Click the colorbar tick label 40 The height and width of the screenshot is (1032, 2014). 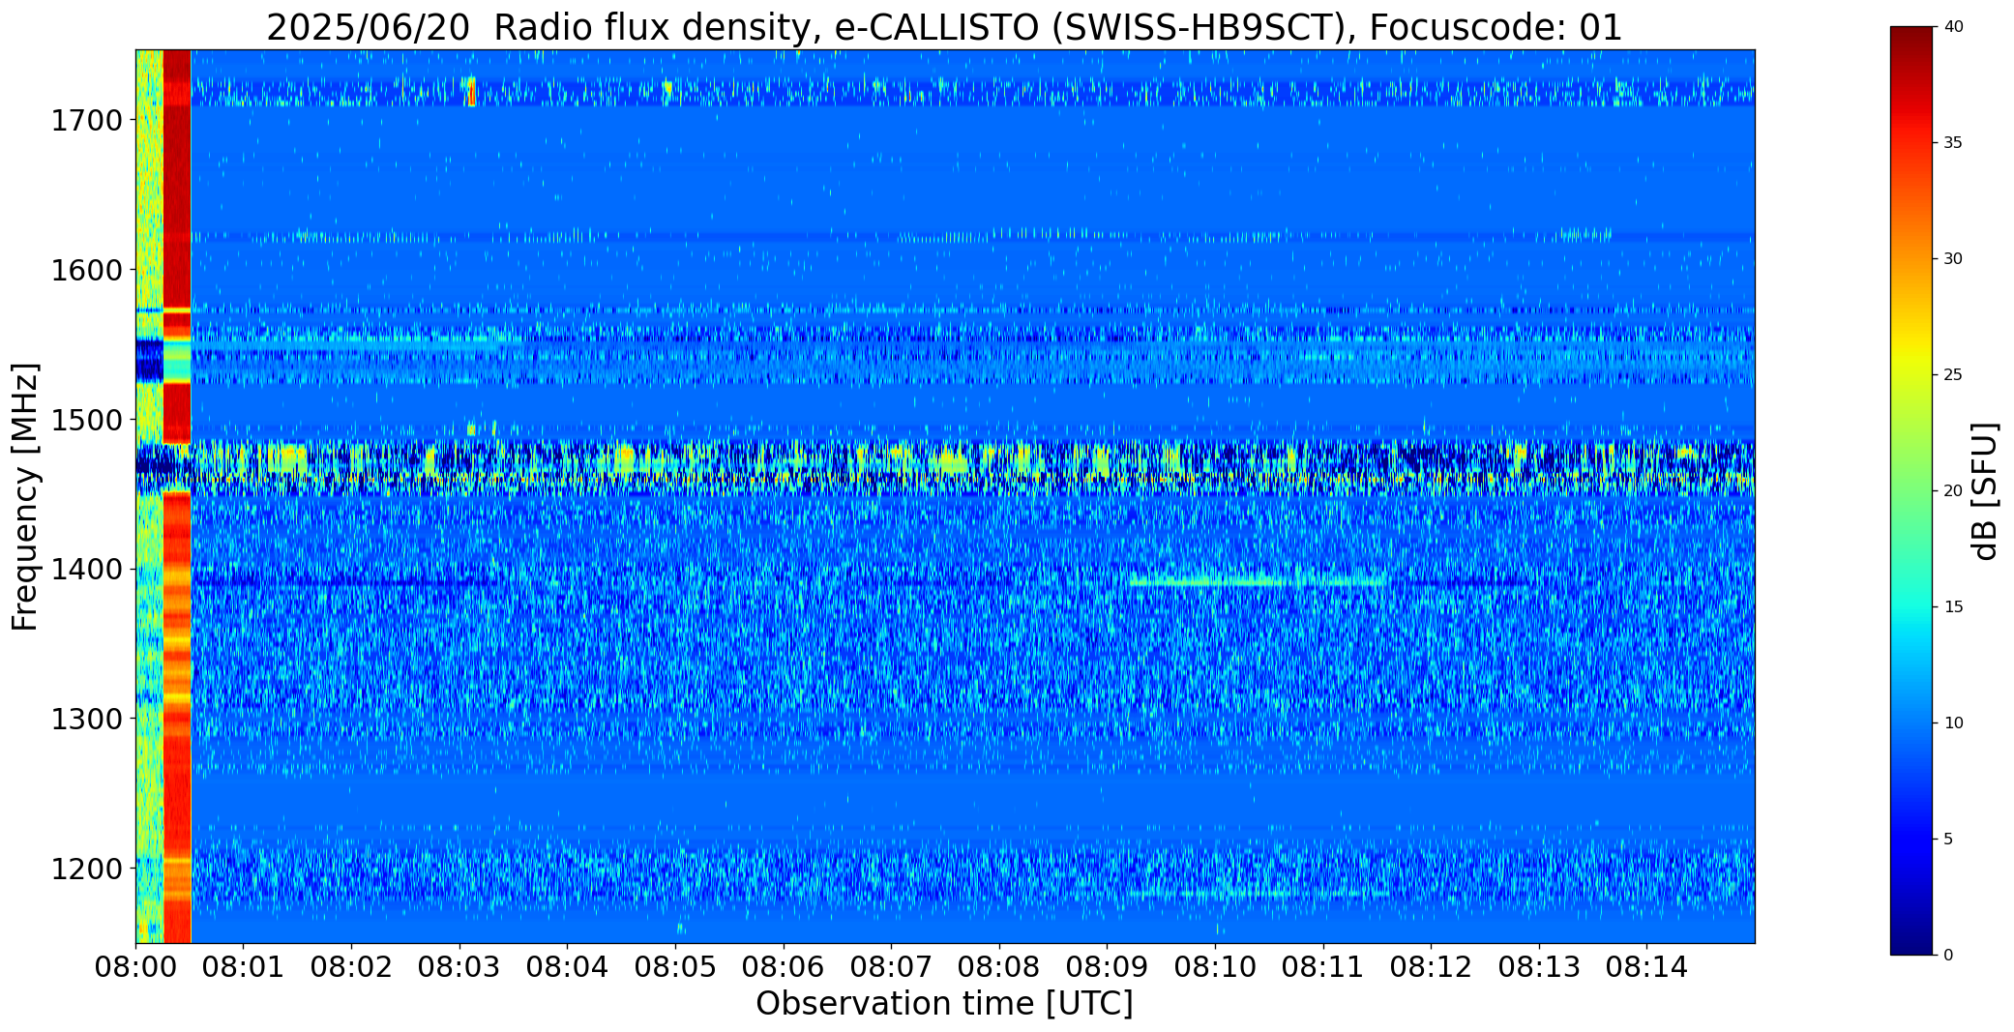click(1953, 27)
